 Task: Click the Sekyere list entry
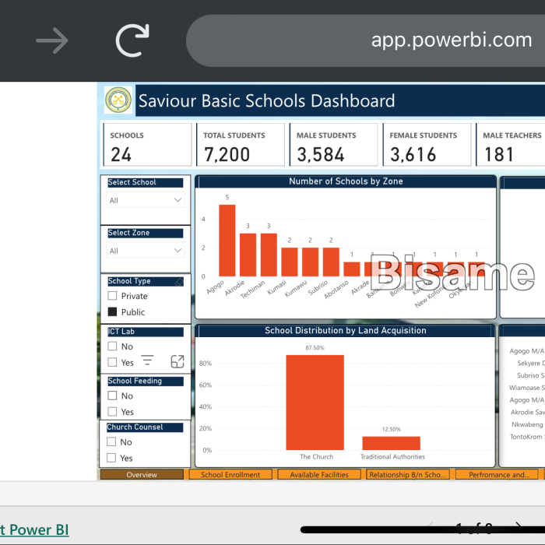coord(530,364)
